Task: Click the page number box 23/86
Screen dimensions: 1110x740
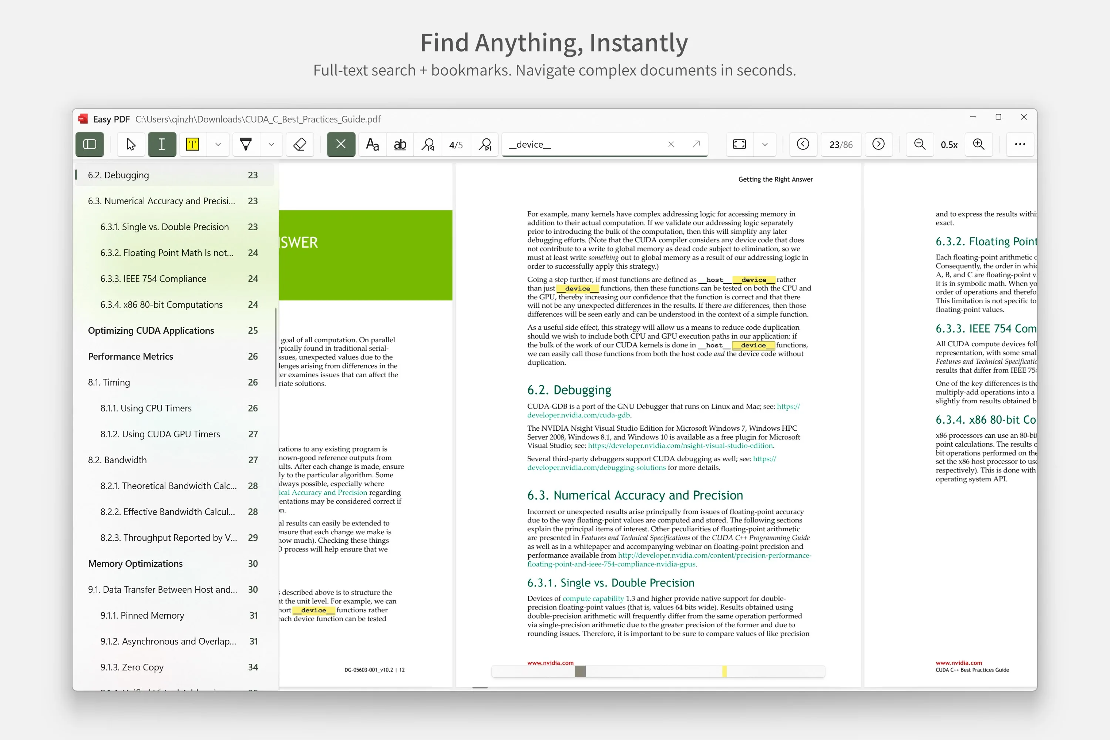Action: (841, 145)
